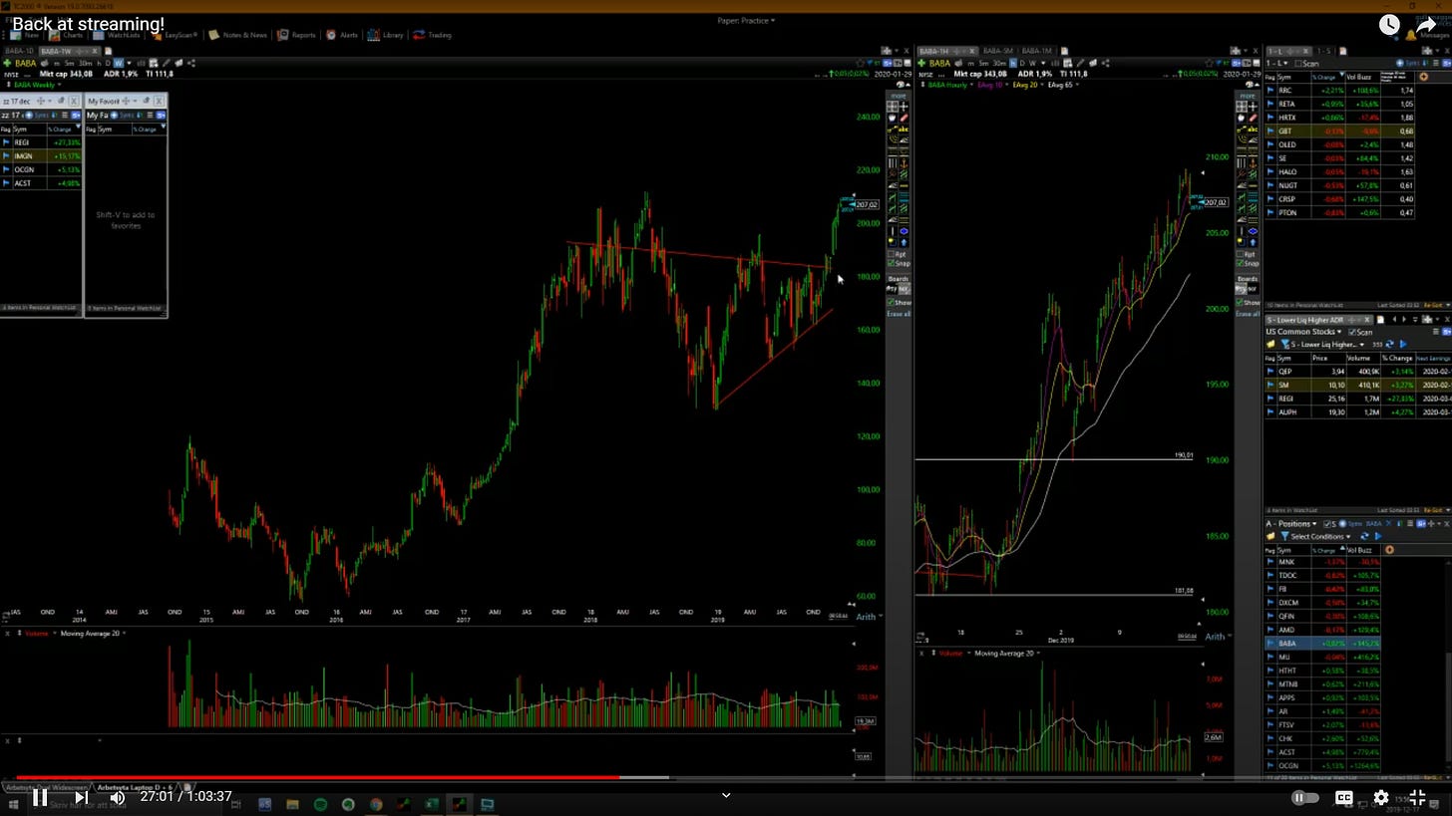
Task: Toggle closed captions
Action: 1344,797
